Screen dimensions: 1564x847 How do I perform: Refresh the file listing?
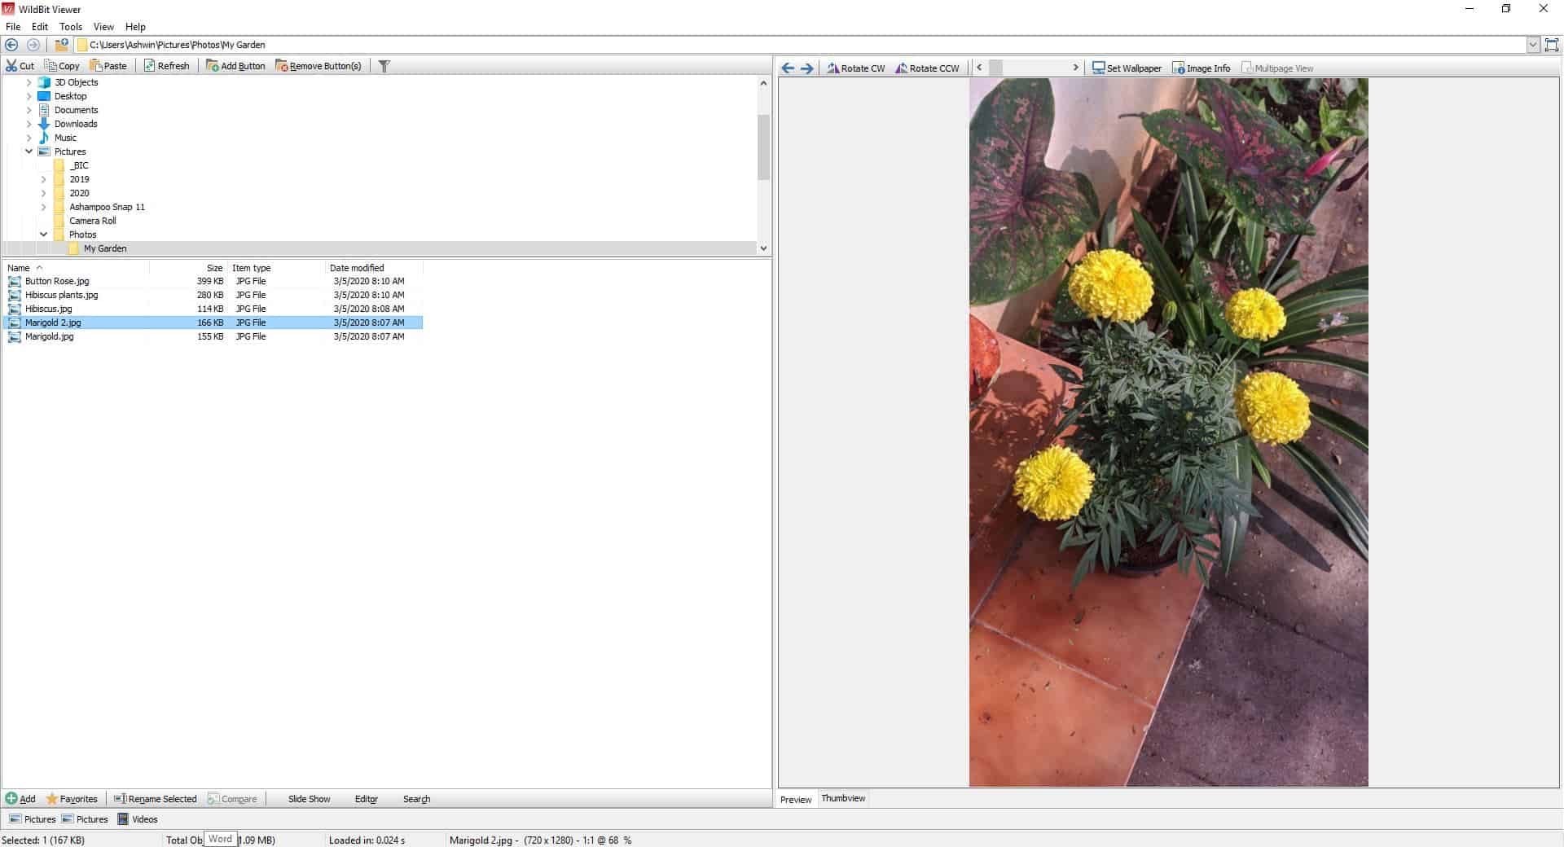point(168,66)
